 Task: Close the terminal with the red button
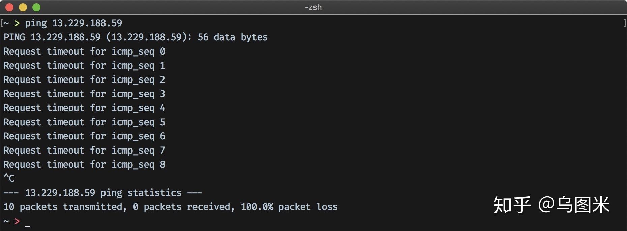pyautogui.click(x=9, y=7)
